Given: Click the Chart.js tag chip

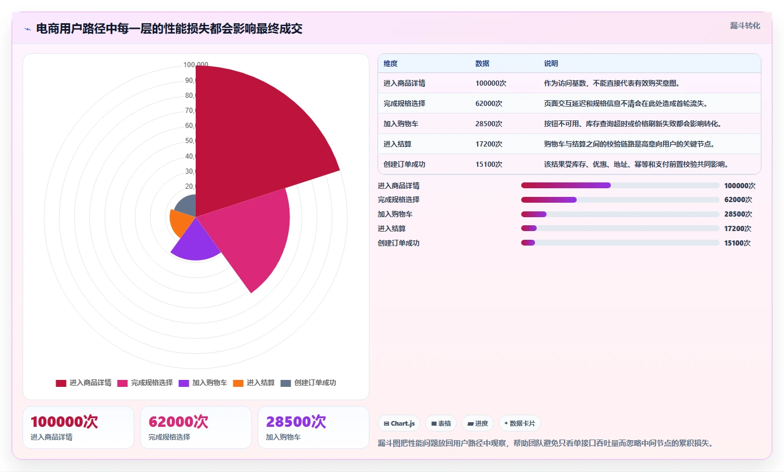Looking at the screenshot, I should [x=399, y=423].
